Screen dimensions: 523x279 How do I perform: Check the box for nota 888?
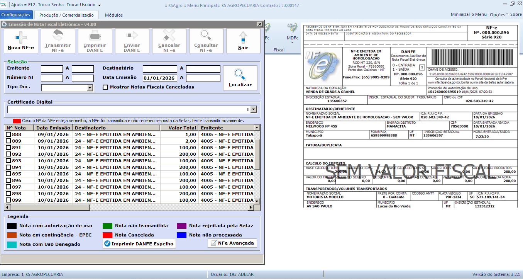coord(8,134)
